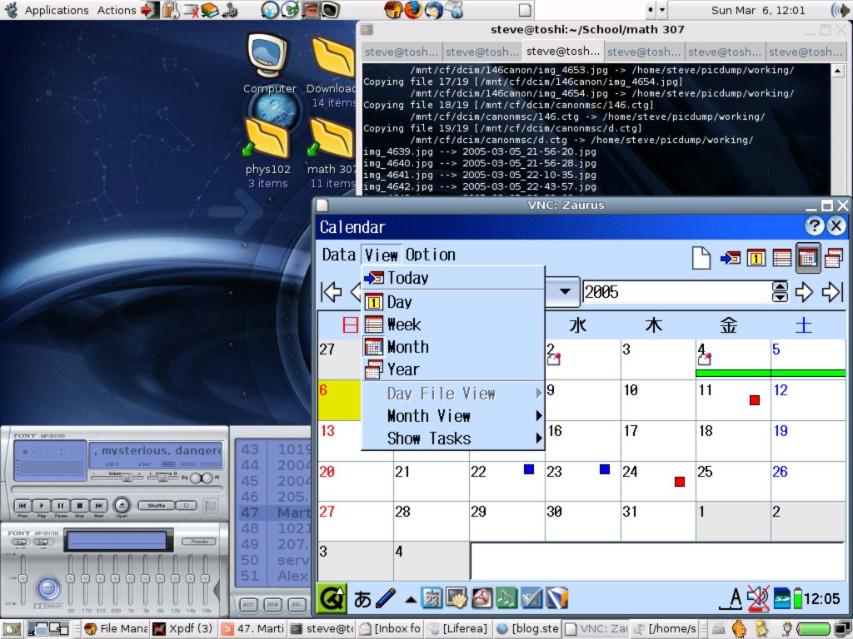Image resolution: width=853 pixels, height=639 pixels.
Task: Select the Month view toolbar icon
Action: pos(808,258)
